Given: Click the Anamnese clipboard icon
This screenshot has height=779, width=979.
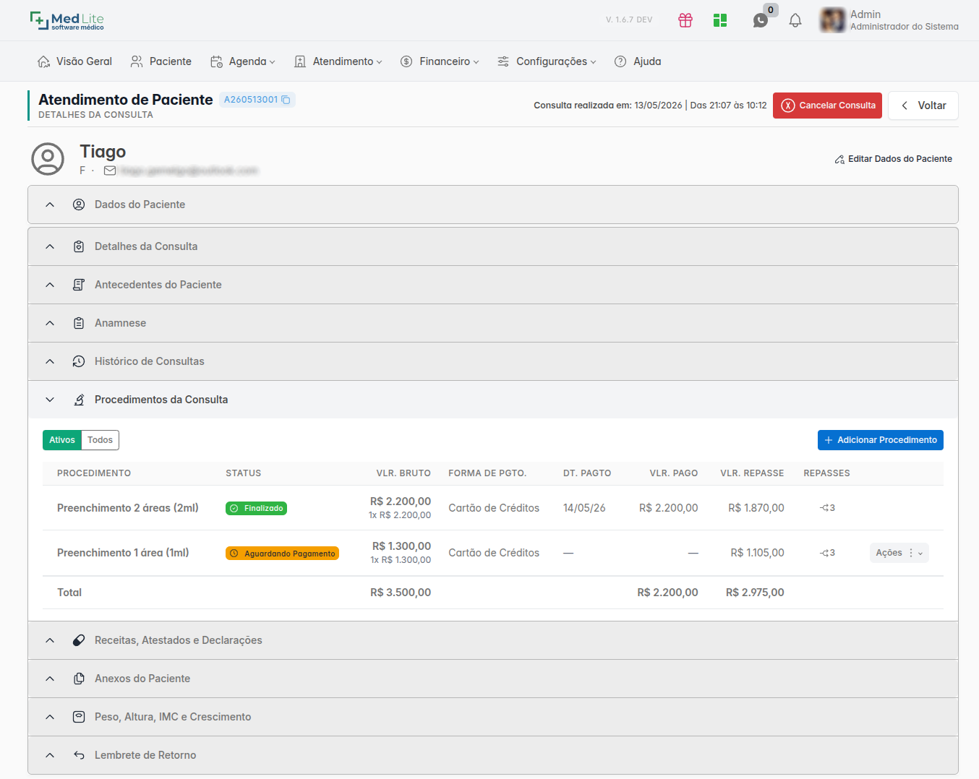Looking at the screenshot, I should pyautogui.click(x=79, y=323).
